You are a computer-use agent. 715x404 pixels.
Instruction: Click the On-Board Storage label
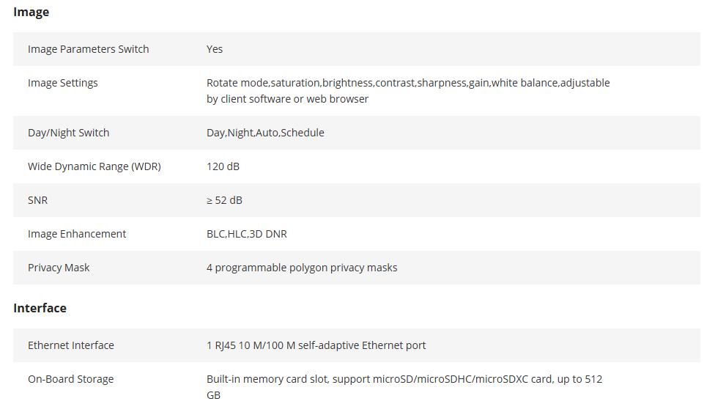(70, 379)
